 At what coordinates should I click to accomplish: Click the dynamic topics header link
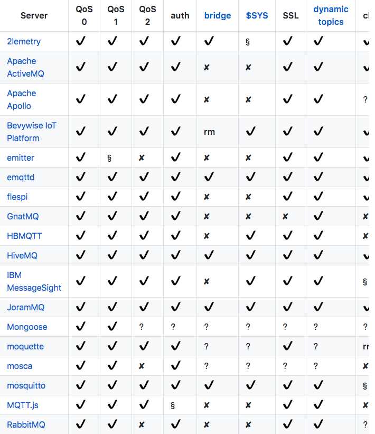point(331,15)
